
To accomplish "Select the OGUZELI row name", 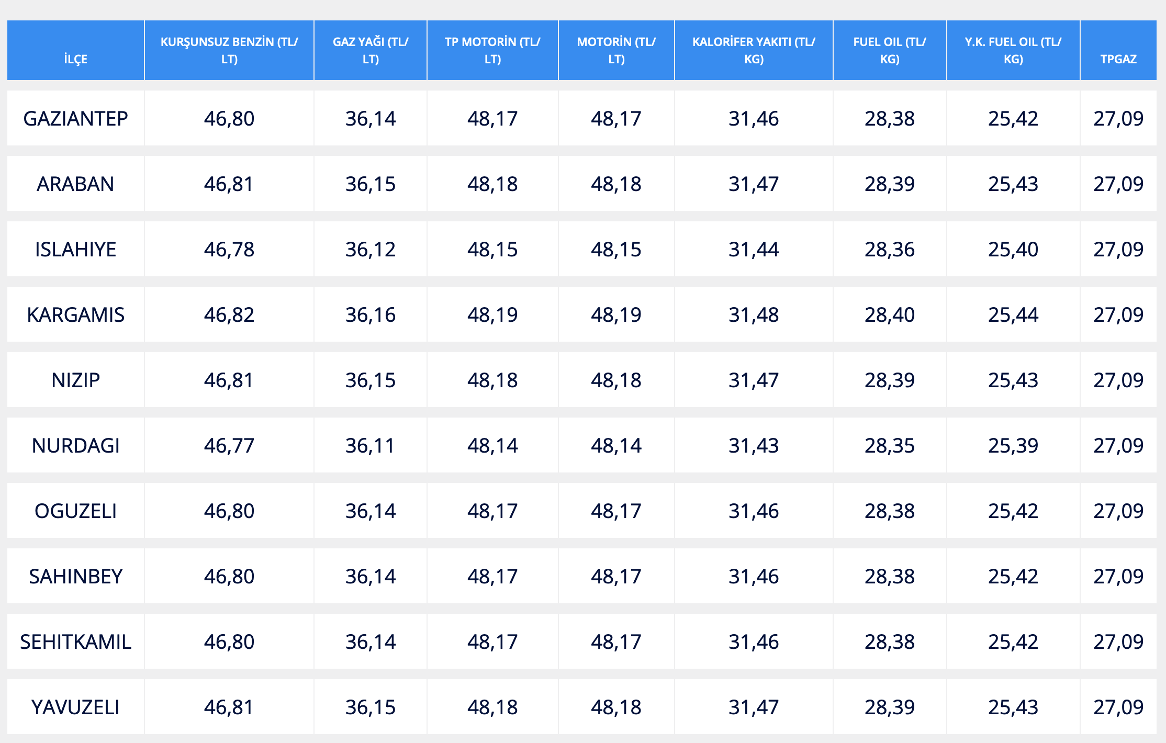I will 75,511.
